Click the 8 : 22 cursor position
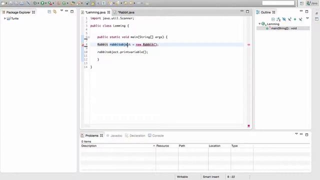This screenshot has height=180, width=320. pos(231,176)
